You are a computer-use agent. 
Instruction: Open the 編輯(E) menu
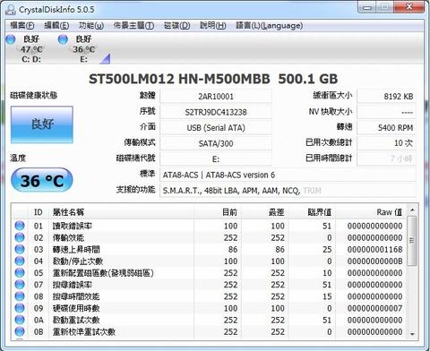(x=56, y=26)
